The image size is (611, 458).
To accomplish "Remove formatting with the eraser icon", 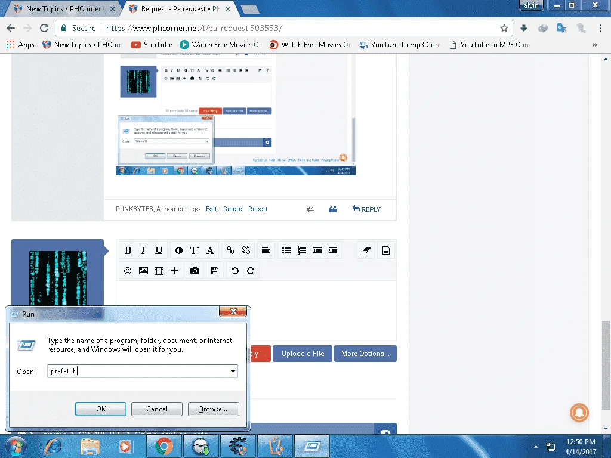I will pos(366,250).
